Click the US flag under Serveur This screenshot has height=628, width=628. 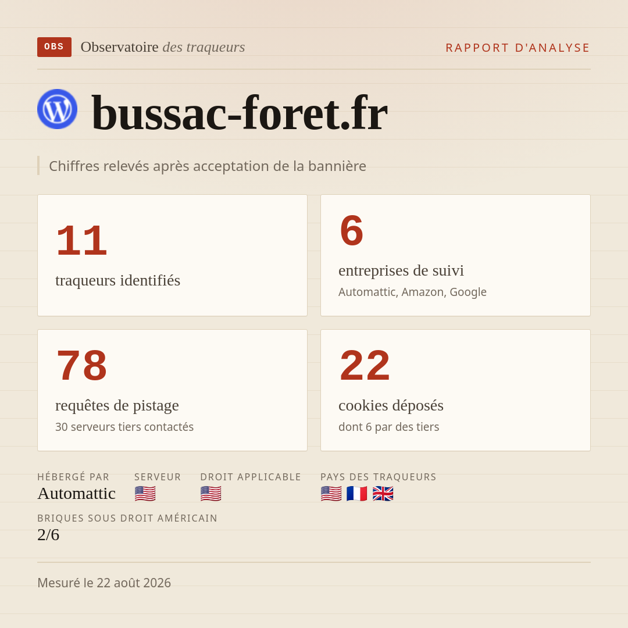(145, 494)
